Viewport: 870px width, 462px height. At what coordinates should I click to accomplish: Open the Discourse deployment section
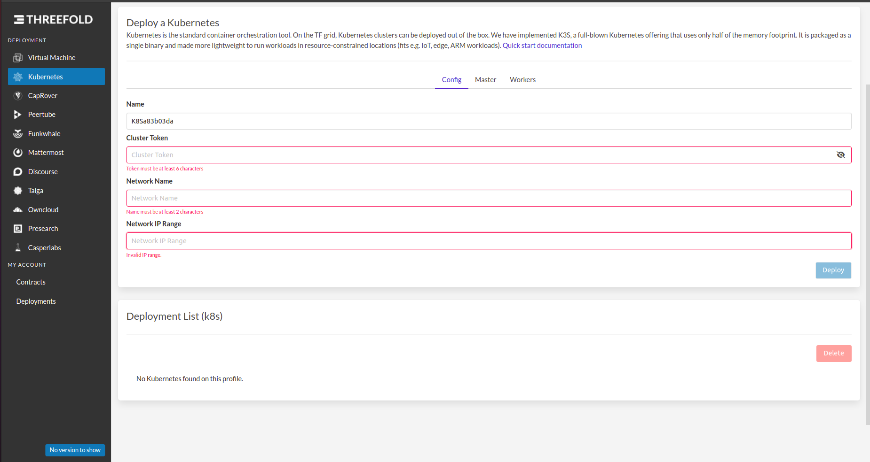pos(43,171)
